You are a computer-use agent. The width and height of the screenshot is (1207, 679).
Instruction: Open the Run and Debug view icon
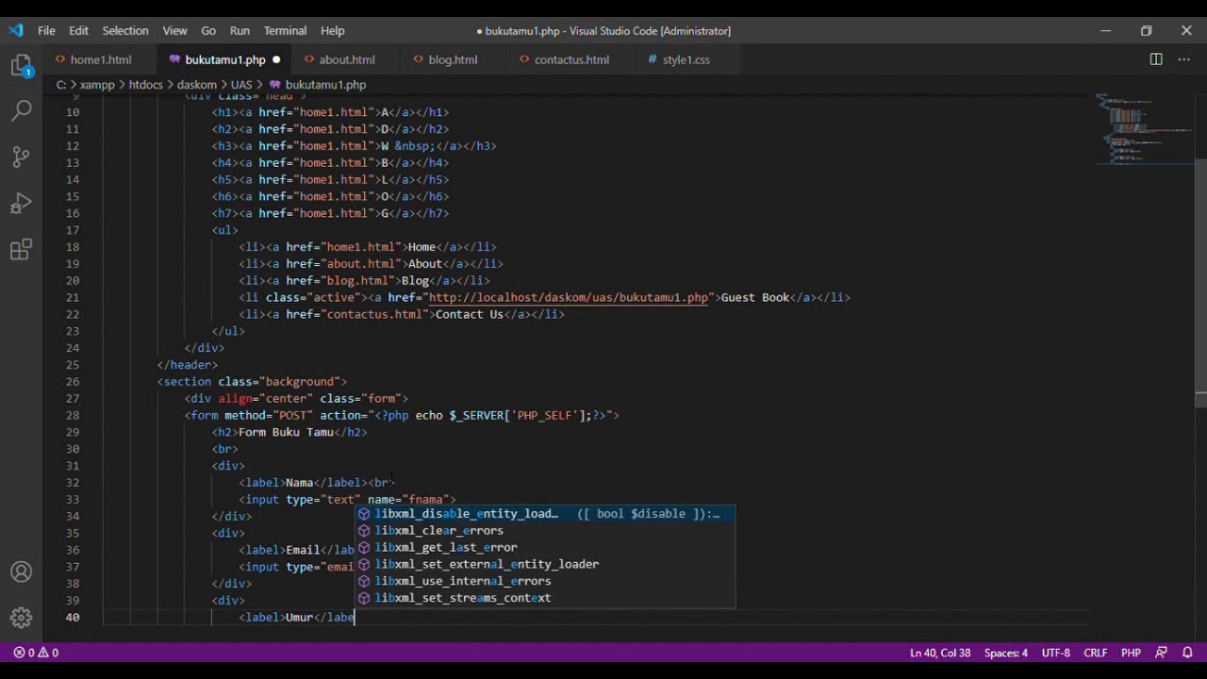pos(21,203)
